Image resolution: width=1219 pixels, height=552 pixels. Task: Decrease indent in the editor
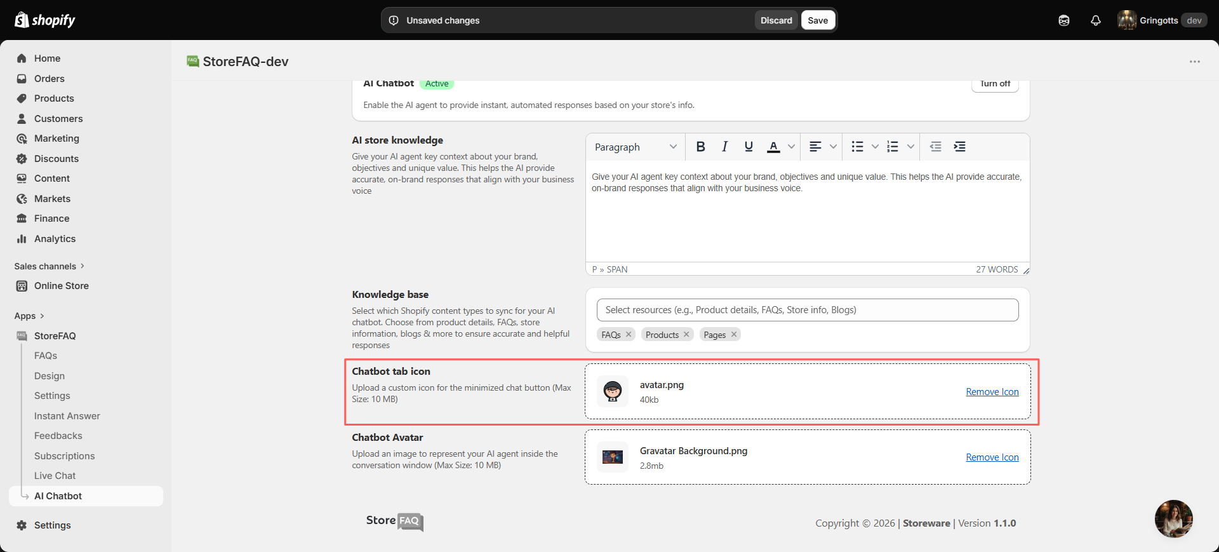click(935, 147)
